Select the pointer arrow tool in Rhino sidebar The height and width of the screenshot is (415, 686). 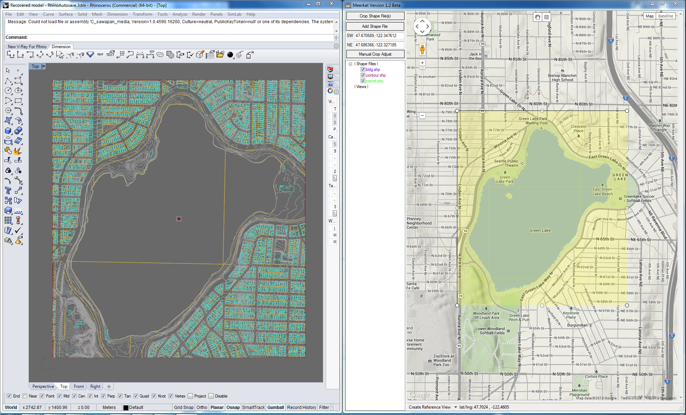(x=8, y=71)
